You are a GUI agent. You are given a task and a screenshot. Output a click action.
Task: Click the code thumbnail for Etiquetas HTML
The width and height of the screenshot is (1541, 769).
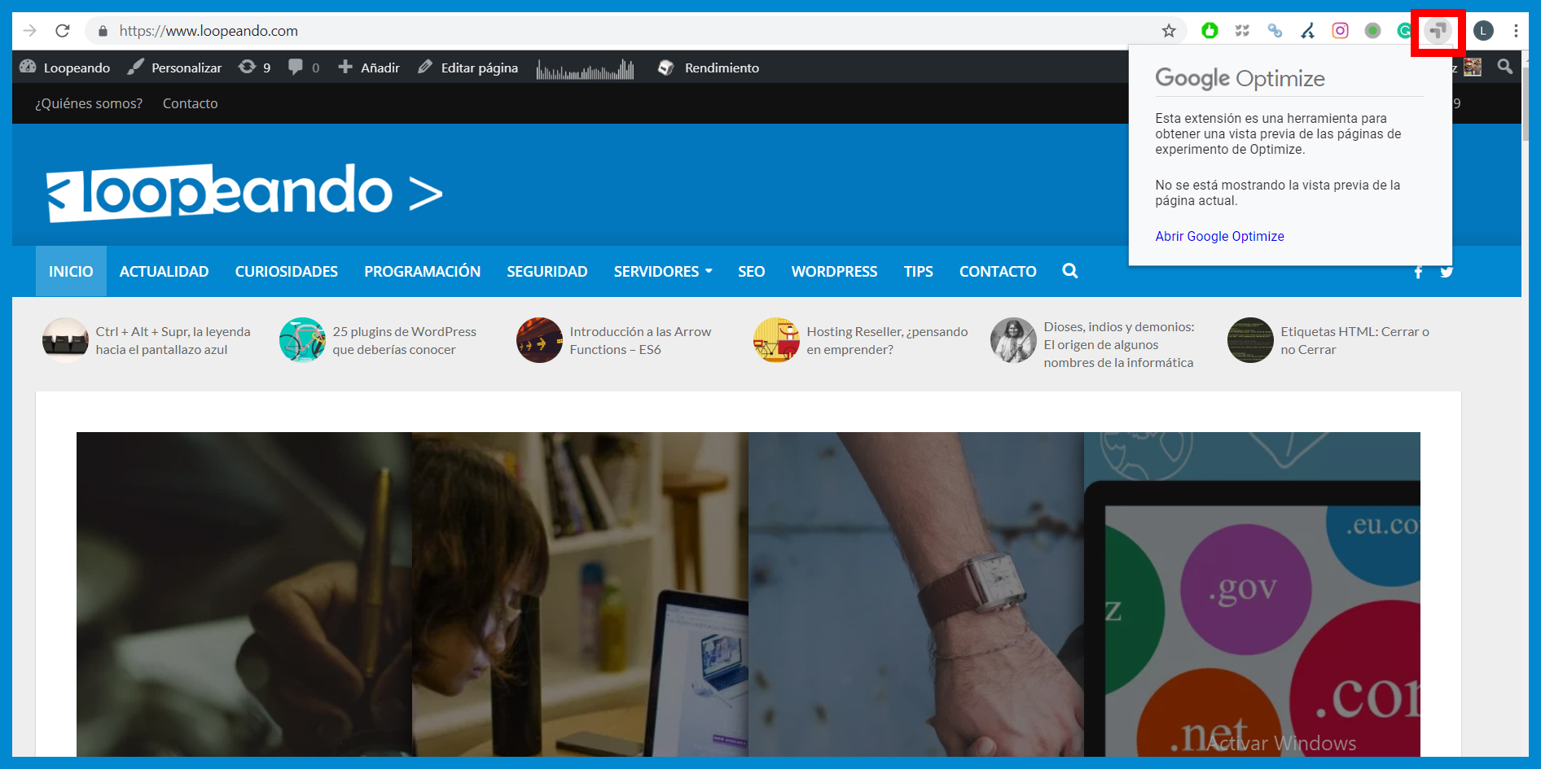click(1250, 340)
